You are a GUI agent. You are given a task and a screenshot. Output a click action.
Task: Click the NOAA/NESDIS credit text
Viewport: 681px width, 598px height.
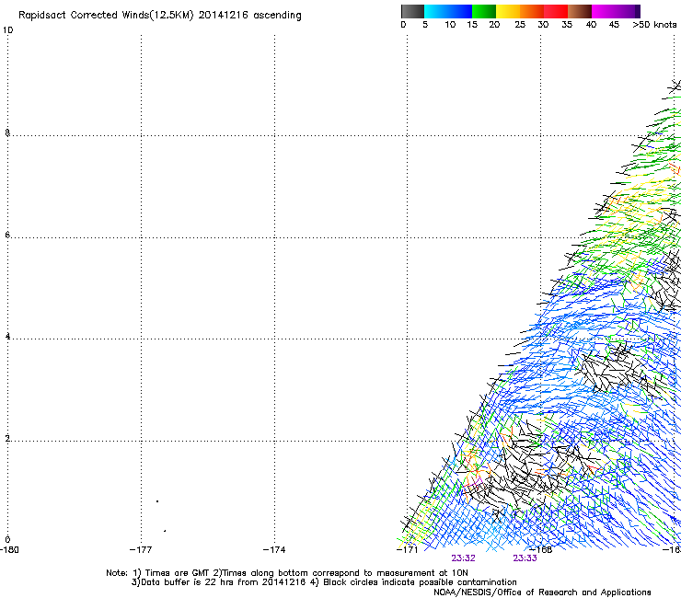[x=542, y=592]
